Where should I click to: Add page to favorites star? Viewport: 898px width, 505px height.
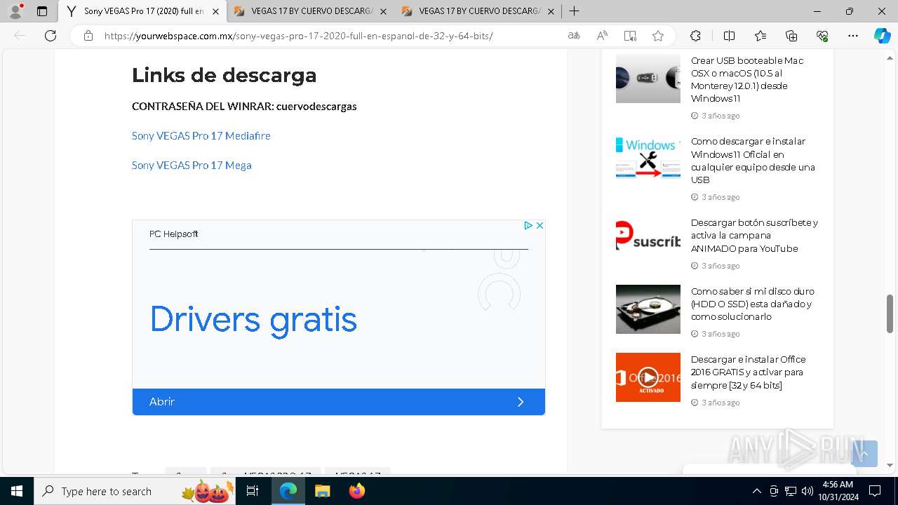click(x=658, y=36)
